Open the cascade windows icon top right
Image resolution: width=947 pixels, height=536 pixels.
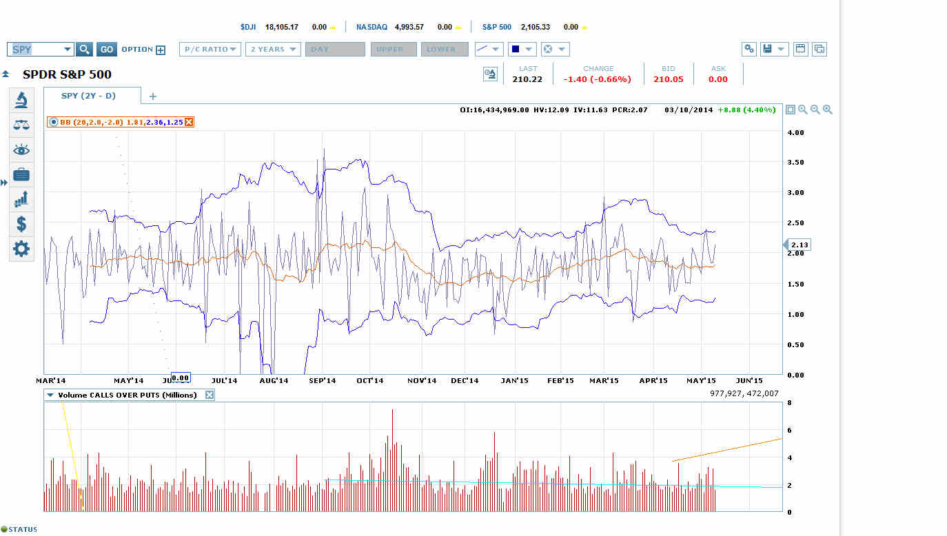(819, 49)
